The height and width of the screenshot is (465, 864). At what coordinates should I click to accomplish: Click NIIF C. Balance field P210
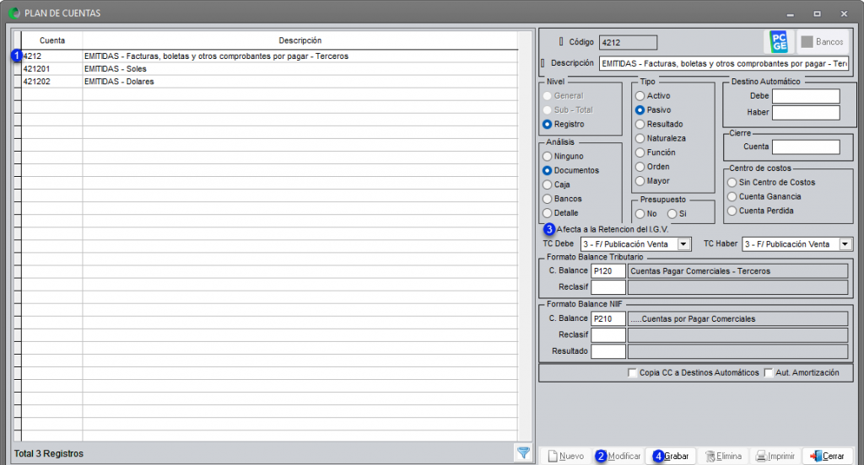pyautogui.click(x=607, y=318)
